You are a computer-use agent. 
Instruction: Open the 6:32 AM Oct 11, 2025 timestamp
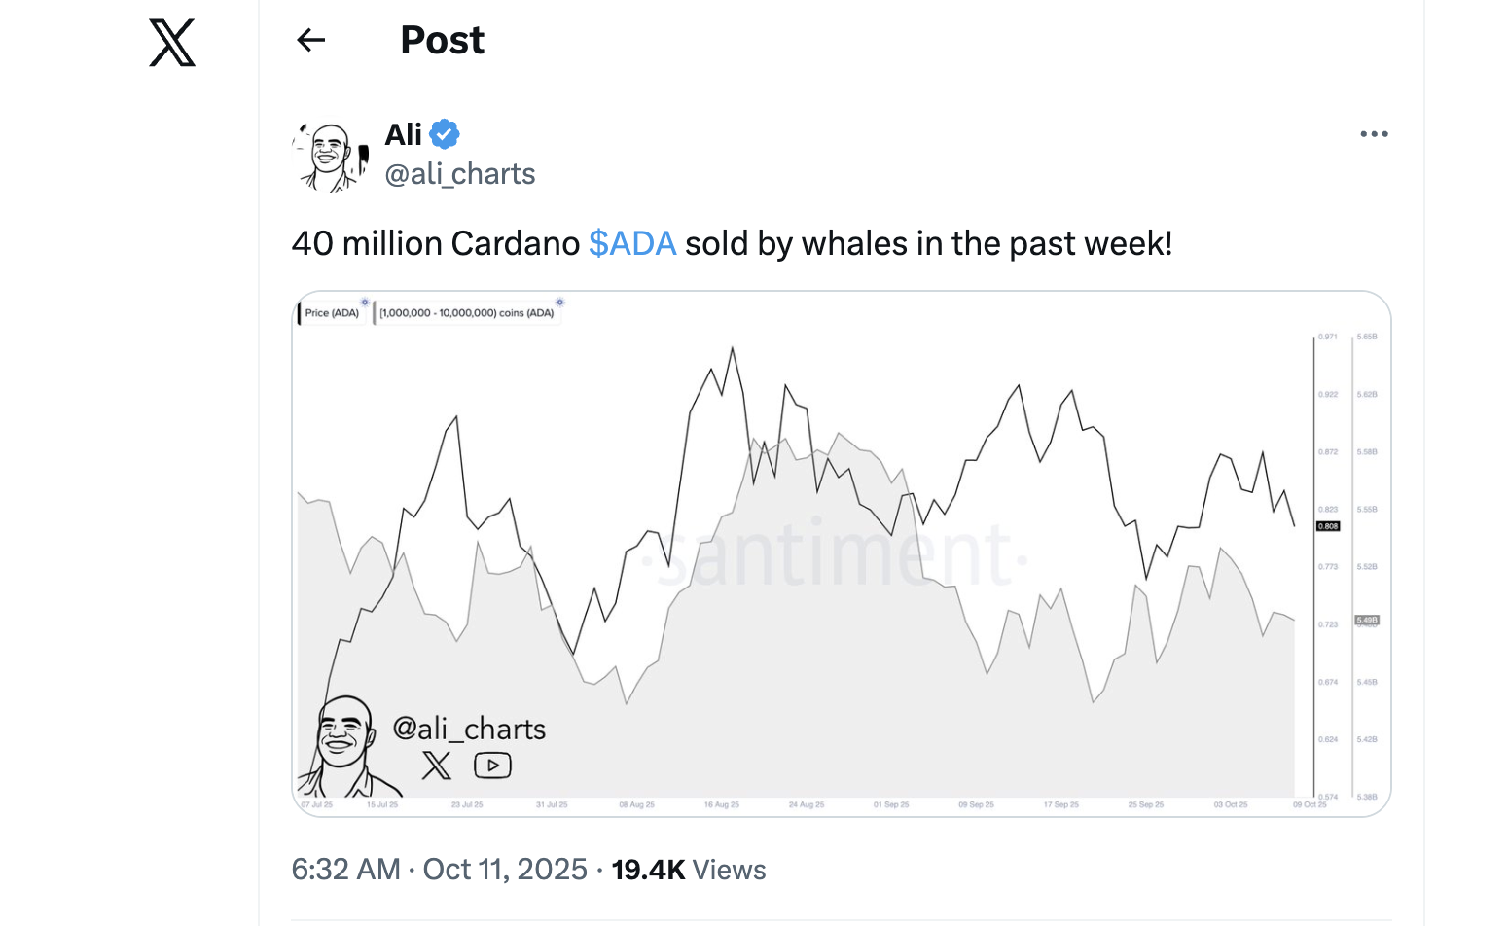click(x=440, y=870)
